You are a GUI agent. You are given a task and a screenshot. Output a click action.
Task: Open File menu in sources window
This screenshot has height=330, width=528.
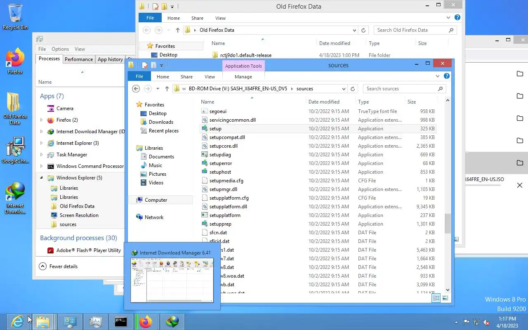coord(139,76)
